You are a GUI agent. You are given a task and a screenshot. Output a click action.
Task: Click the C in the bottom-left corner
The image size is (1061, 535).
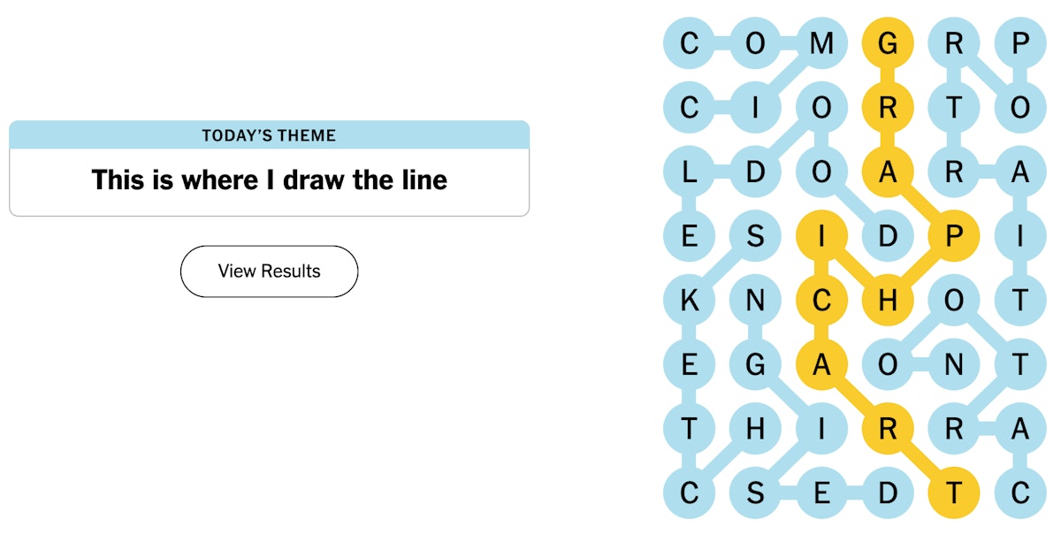(691, 493)
